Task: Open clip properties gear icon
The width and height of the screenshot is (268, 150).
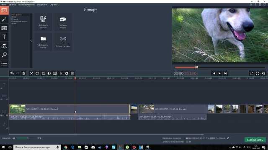Action: pos(67,73)
